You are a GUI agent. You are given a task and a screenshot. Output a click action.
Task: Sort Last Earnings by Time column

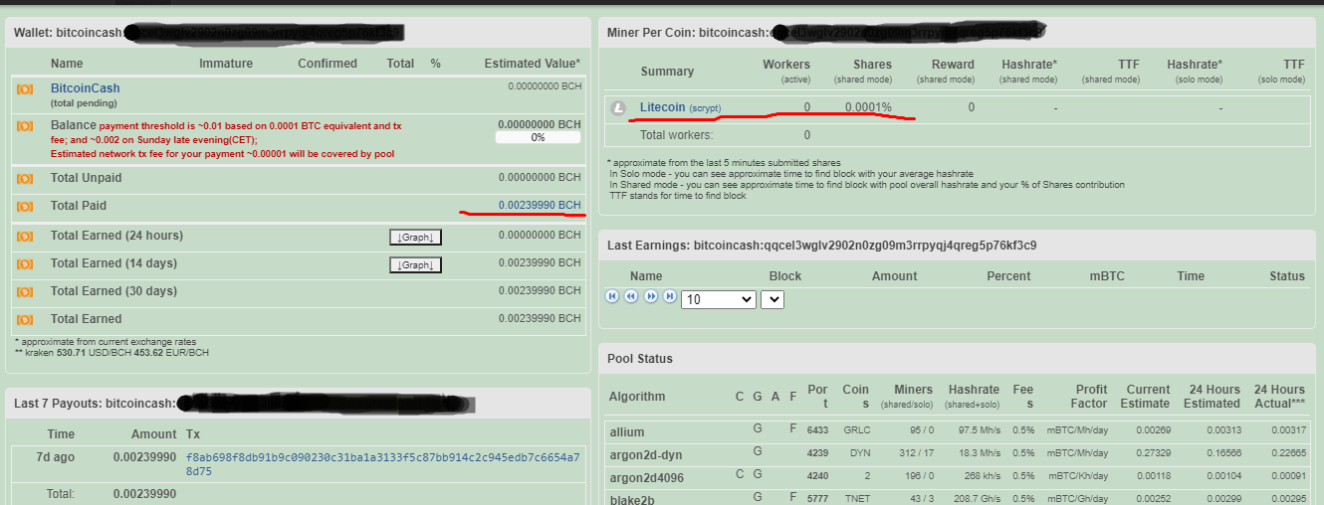tap(1191, 276)
